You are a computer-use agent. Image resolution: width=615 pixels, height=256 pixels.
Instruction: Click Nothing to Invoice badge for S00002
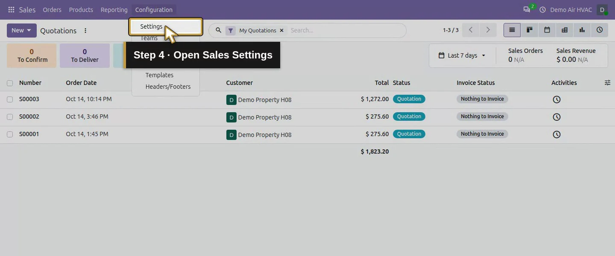coord(482,116)
